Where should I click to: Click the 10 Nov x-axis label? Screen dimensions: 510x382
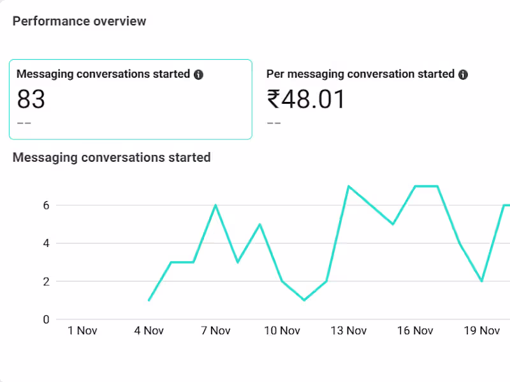pos(282,330)
